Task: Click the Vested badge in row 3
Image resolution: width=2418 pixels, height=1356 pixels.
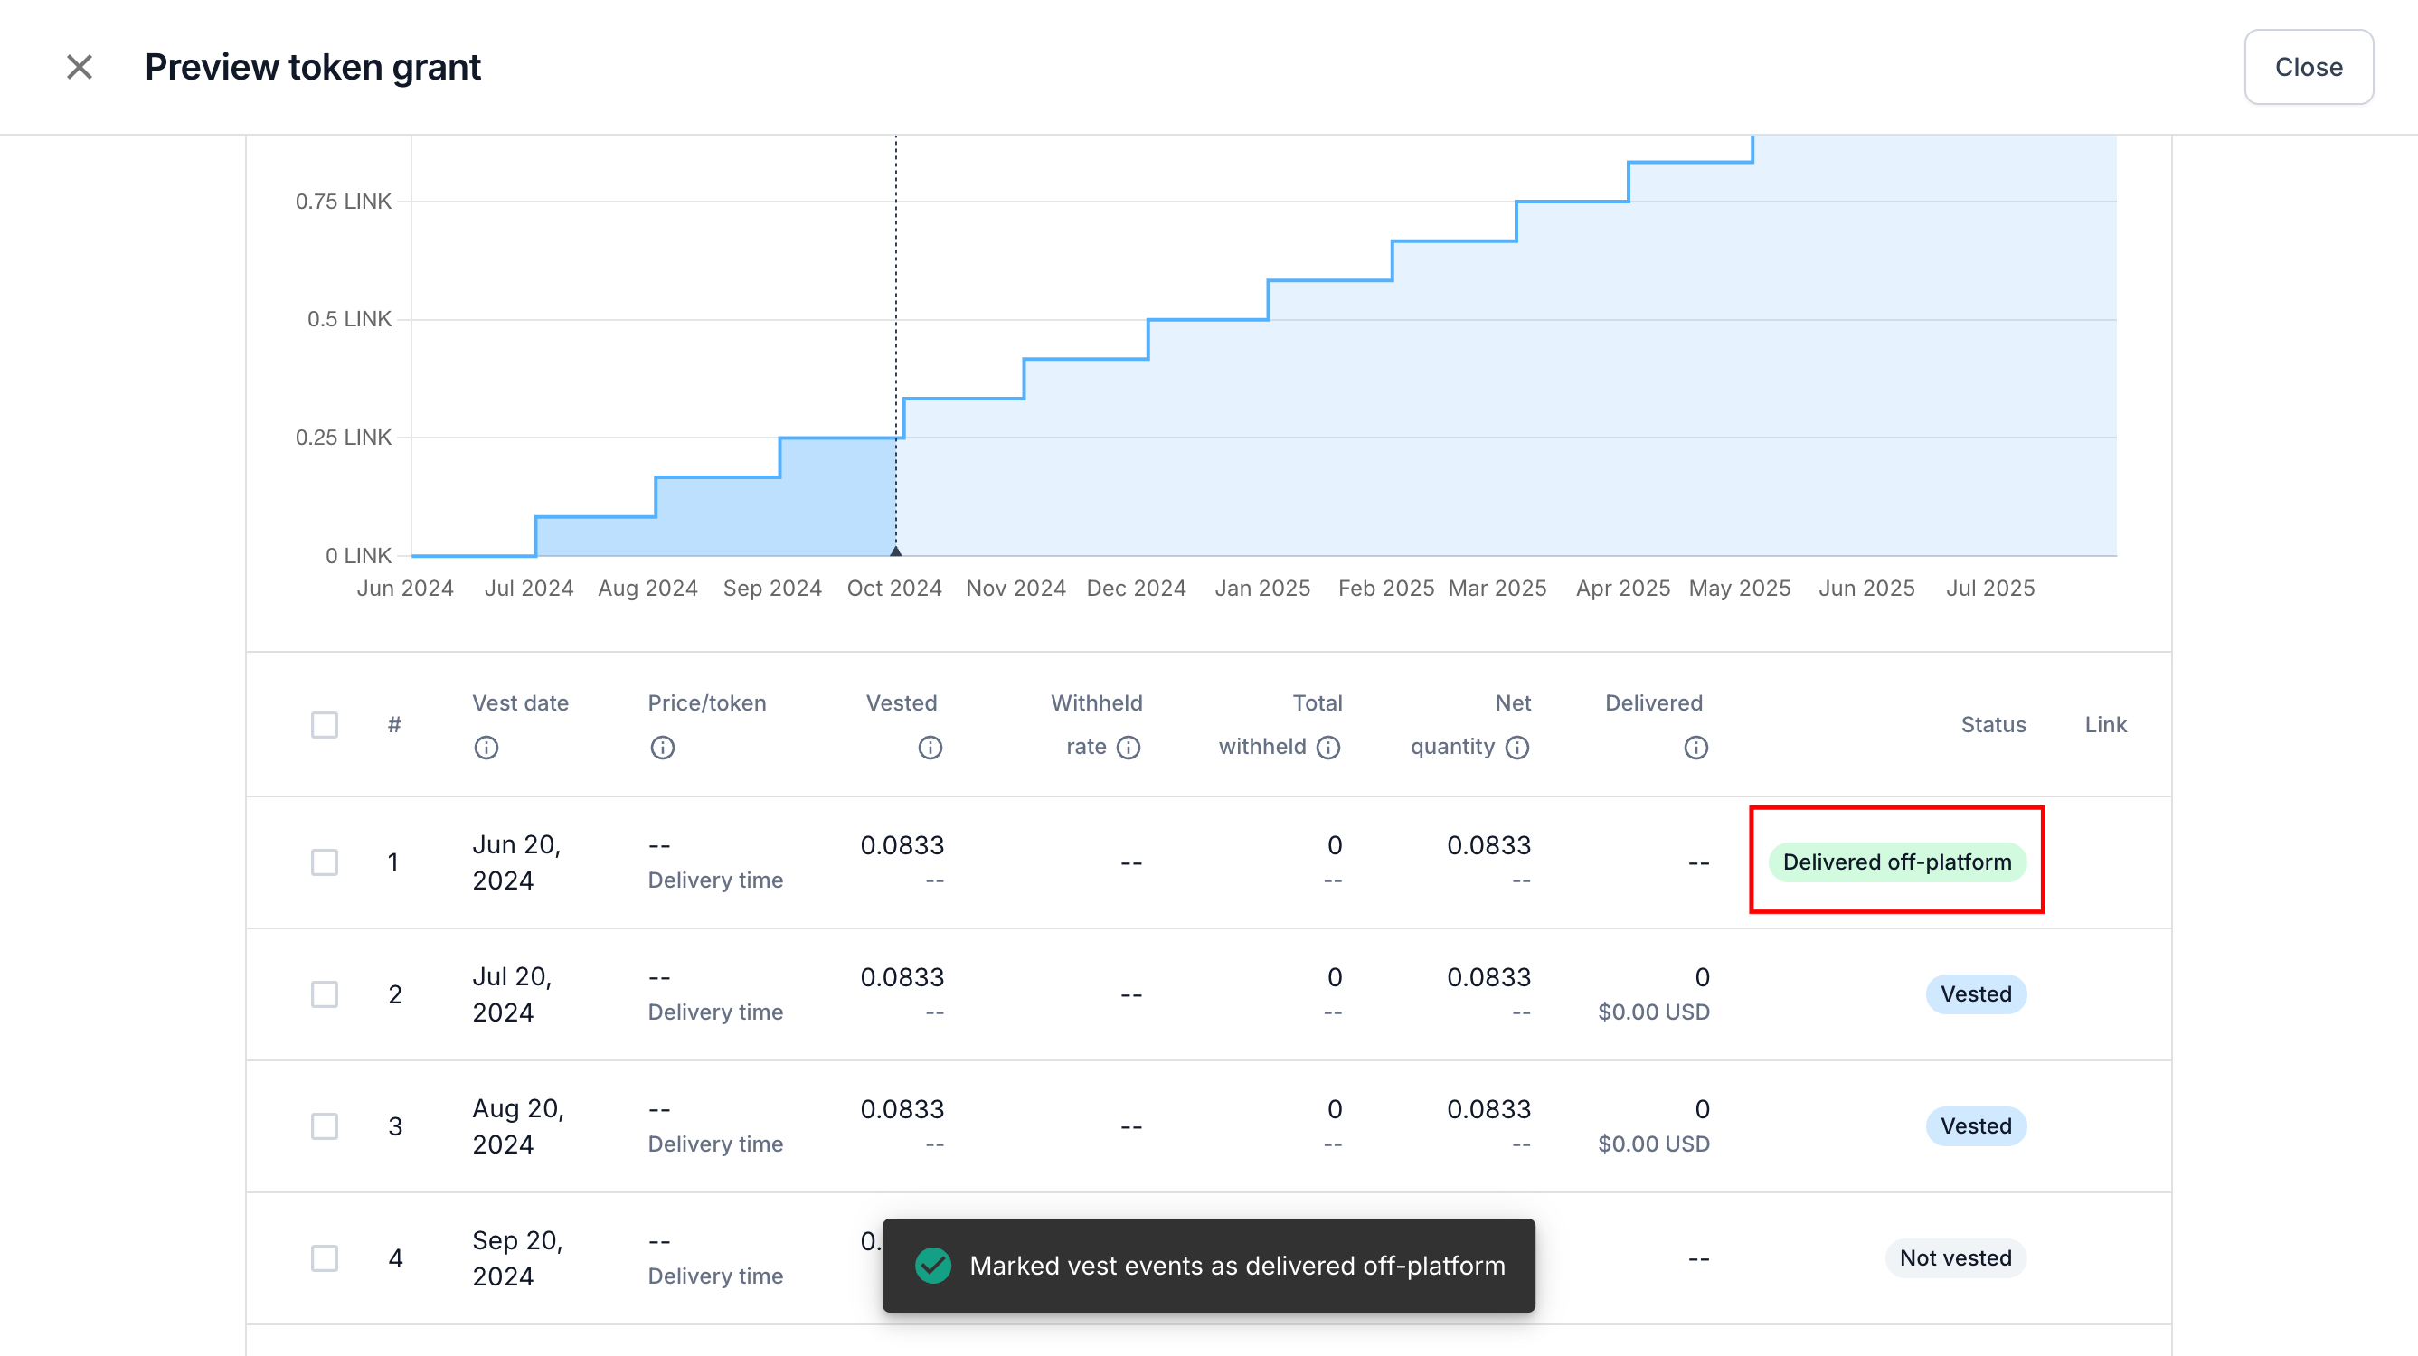Action: pyautogui.click(x=1976, y=1126)
